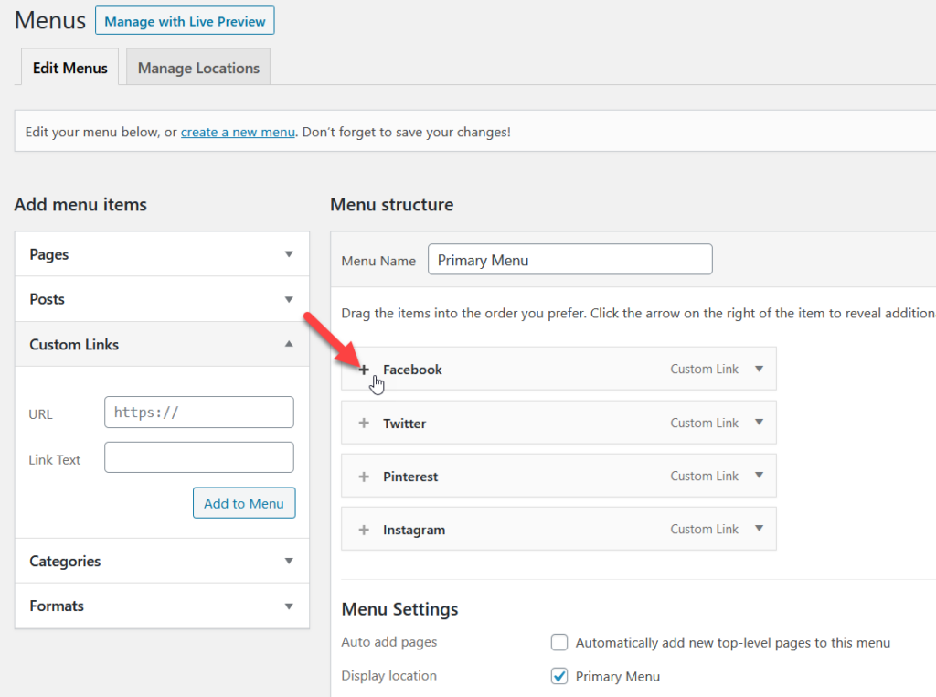936x697 pixels.
Task: Click the Add to Menu button
Action: point(244,503)
